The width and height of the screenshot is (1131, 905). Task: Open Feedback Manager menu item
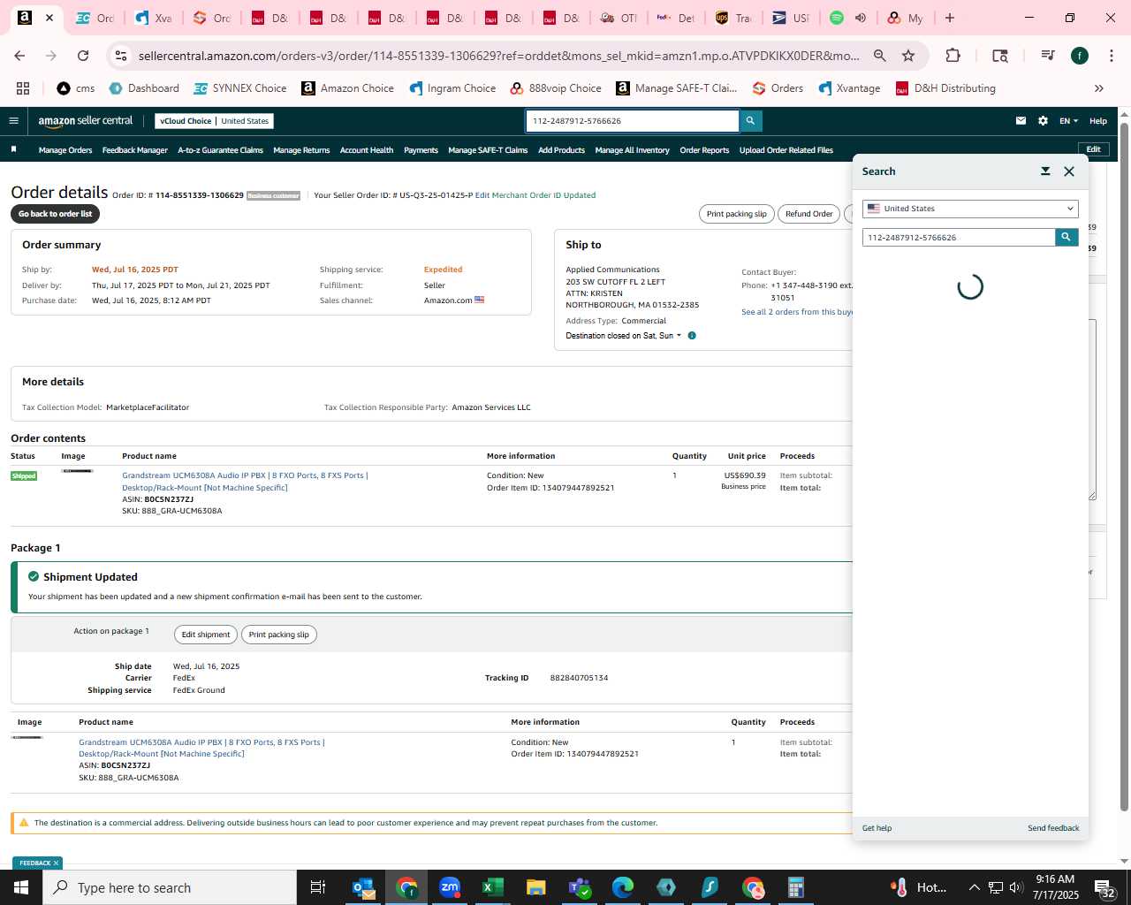pos(134,150)
